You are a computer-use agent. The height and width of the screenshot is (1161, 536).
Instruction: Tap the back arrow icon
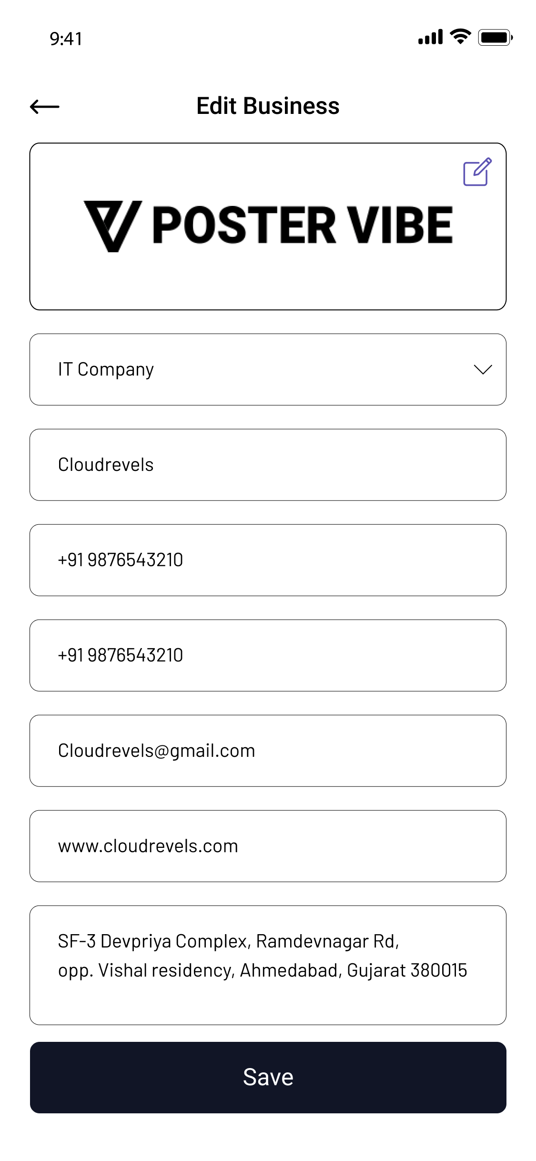point(45,106)
